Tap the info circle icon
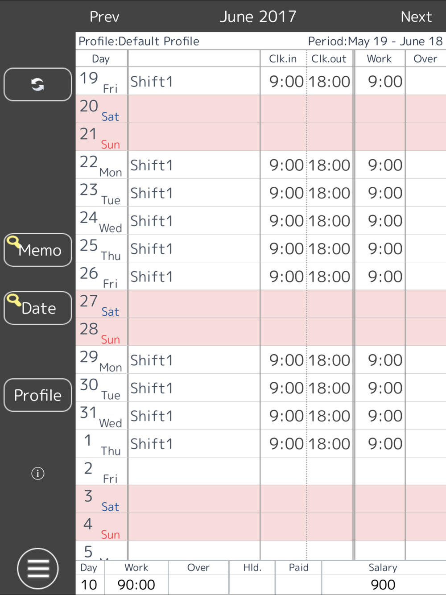The image size is (446, 595). pos(38,473)
